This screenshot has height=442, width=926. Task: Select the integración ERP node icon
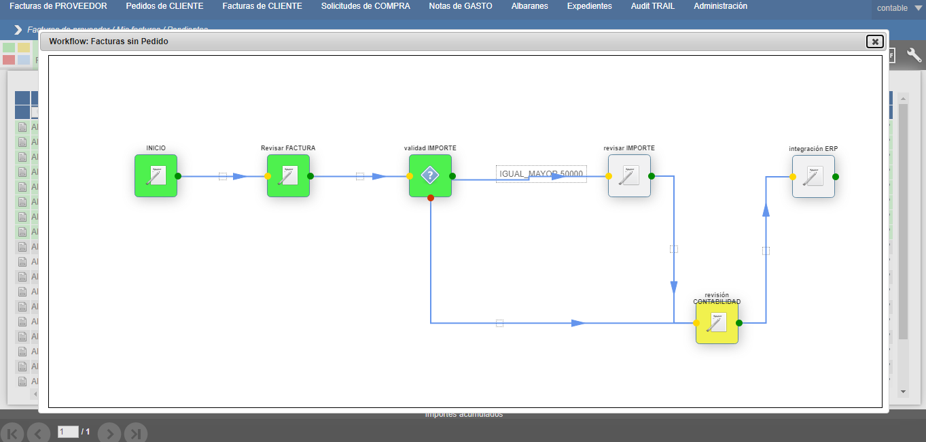click(813, 176)
